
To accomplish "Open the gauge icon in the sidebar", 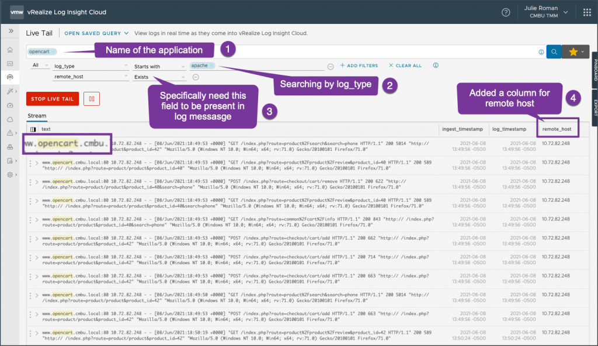I will [10, 105].
